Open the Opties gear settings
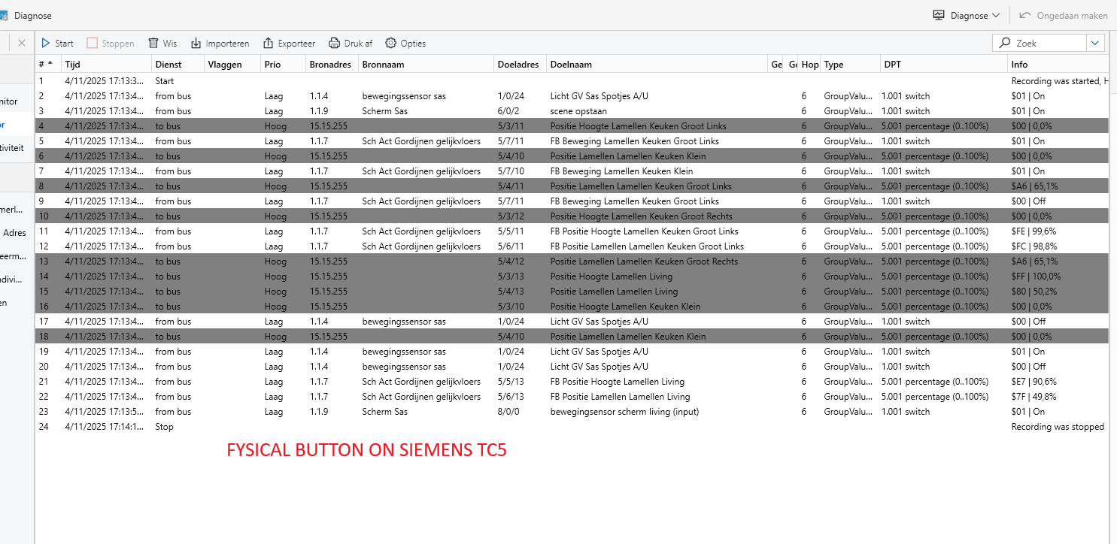This screenshot has width=1117, height=544. (x=391, y=44)
